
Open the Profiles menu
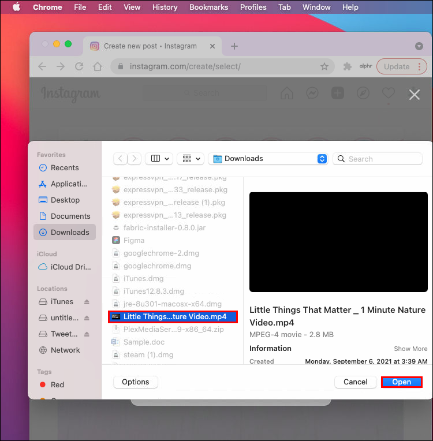pyautogui.click(x=253, y=7)
